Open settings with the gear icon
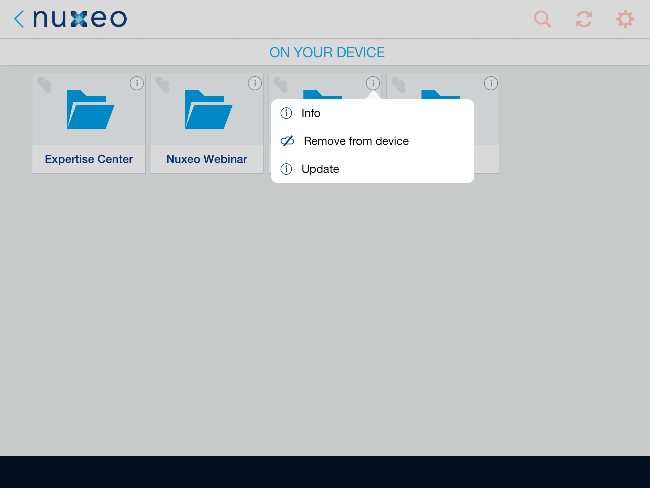 625,19
